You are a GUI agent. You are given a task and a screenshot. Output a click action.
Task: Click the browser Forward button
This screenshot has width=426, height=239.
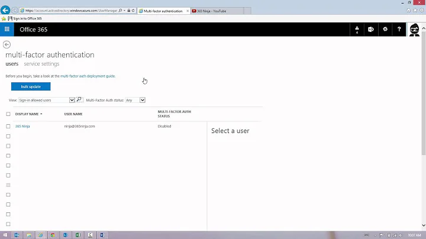pos(15,11)
